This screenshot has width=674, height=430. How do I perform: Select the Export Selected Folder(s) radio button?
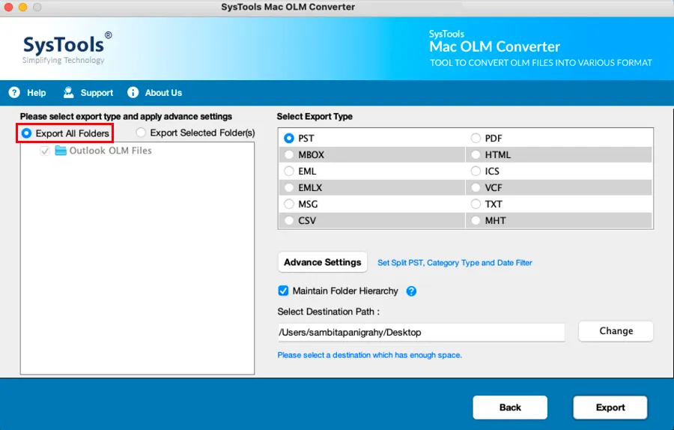coord(141,133)
